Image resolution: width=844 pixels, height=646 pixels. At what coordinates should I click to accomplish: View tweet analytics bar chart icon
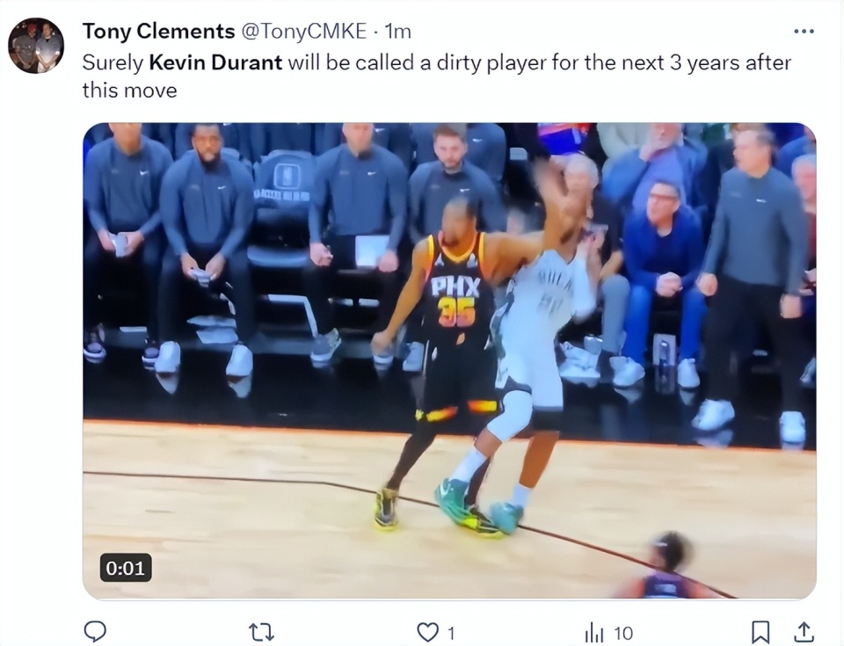pyautogui.click(x=593, y=633)
